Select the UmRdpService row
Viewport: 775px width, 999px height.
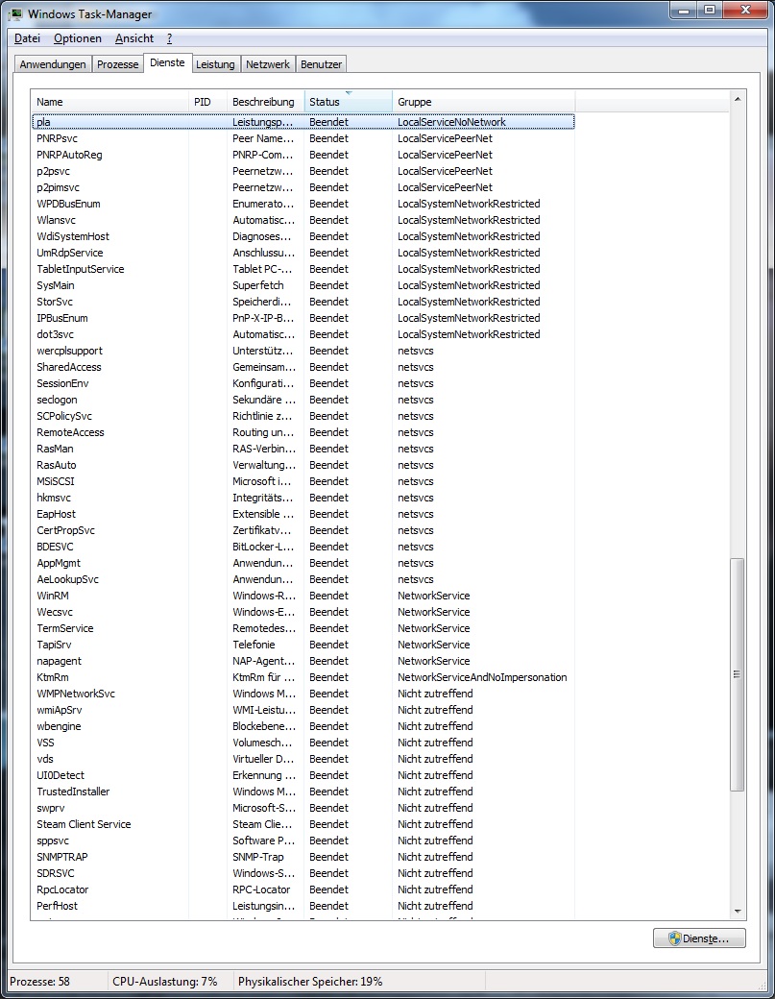303,253
